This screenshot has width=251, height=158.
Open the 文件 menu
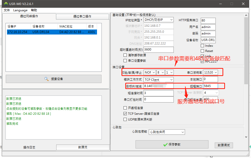(x=7, y=10)
